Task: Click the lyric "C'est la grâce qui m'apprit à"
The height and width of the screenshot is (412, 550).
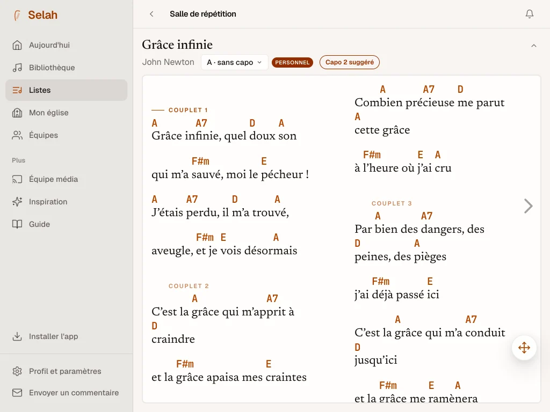Action: click(x=223, y=312)
